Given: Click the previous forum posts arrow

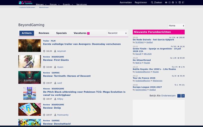Looking at the screenshot, I should (x=179, y=96).
